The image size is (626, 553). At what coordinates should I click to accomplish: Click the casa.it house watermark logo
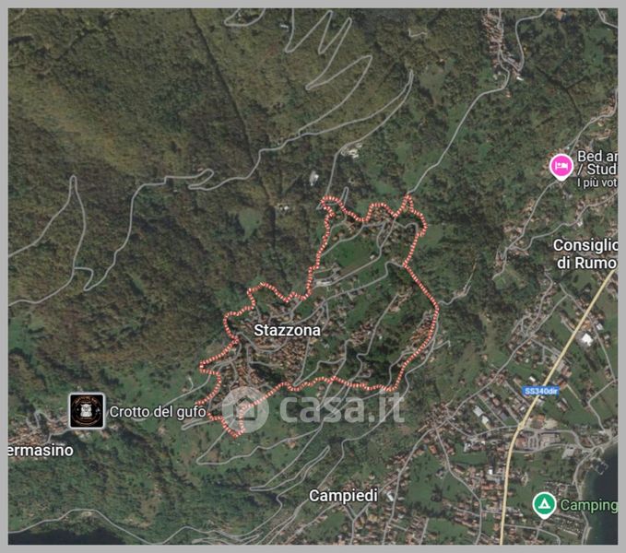tap(244, 410)
